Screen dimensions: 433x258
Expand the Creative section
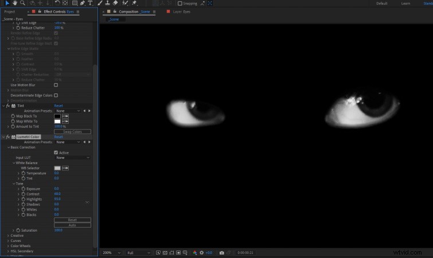point(8,236)
